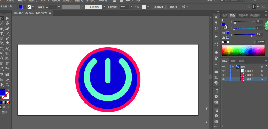Hide the first 椭圆 layer item
The width and height of the screenshot is (268, 129).
click(224, 75)
